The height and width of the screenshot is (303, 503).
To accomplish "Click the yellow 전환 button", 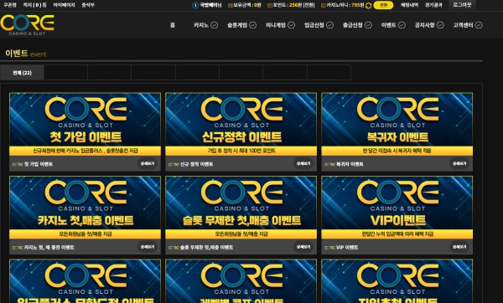I will point(383,5).
